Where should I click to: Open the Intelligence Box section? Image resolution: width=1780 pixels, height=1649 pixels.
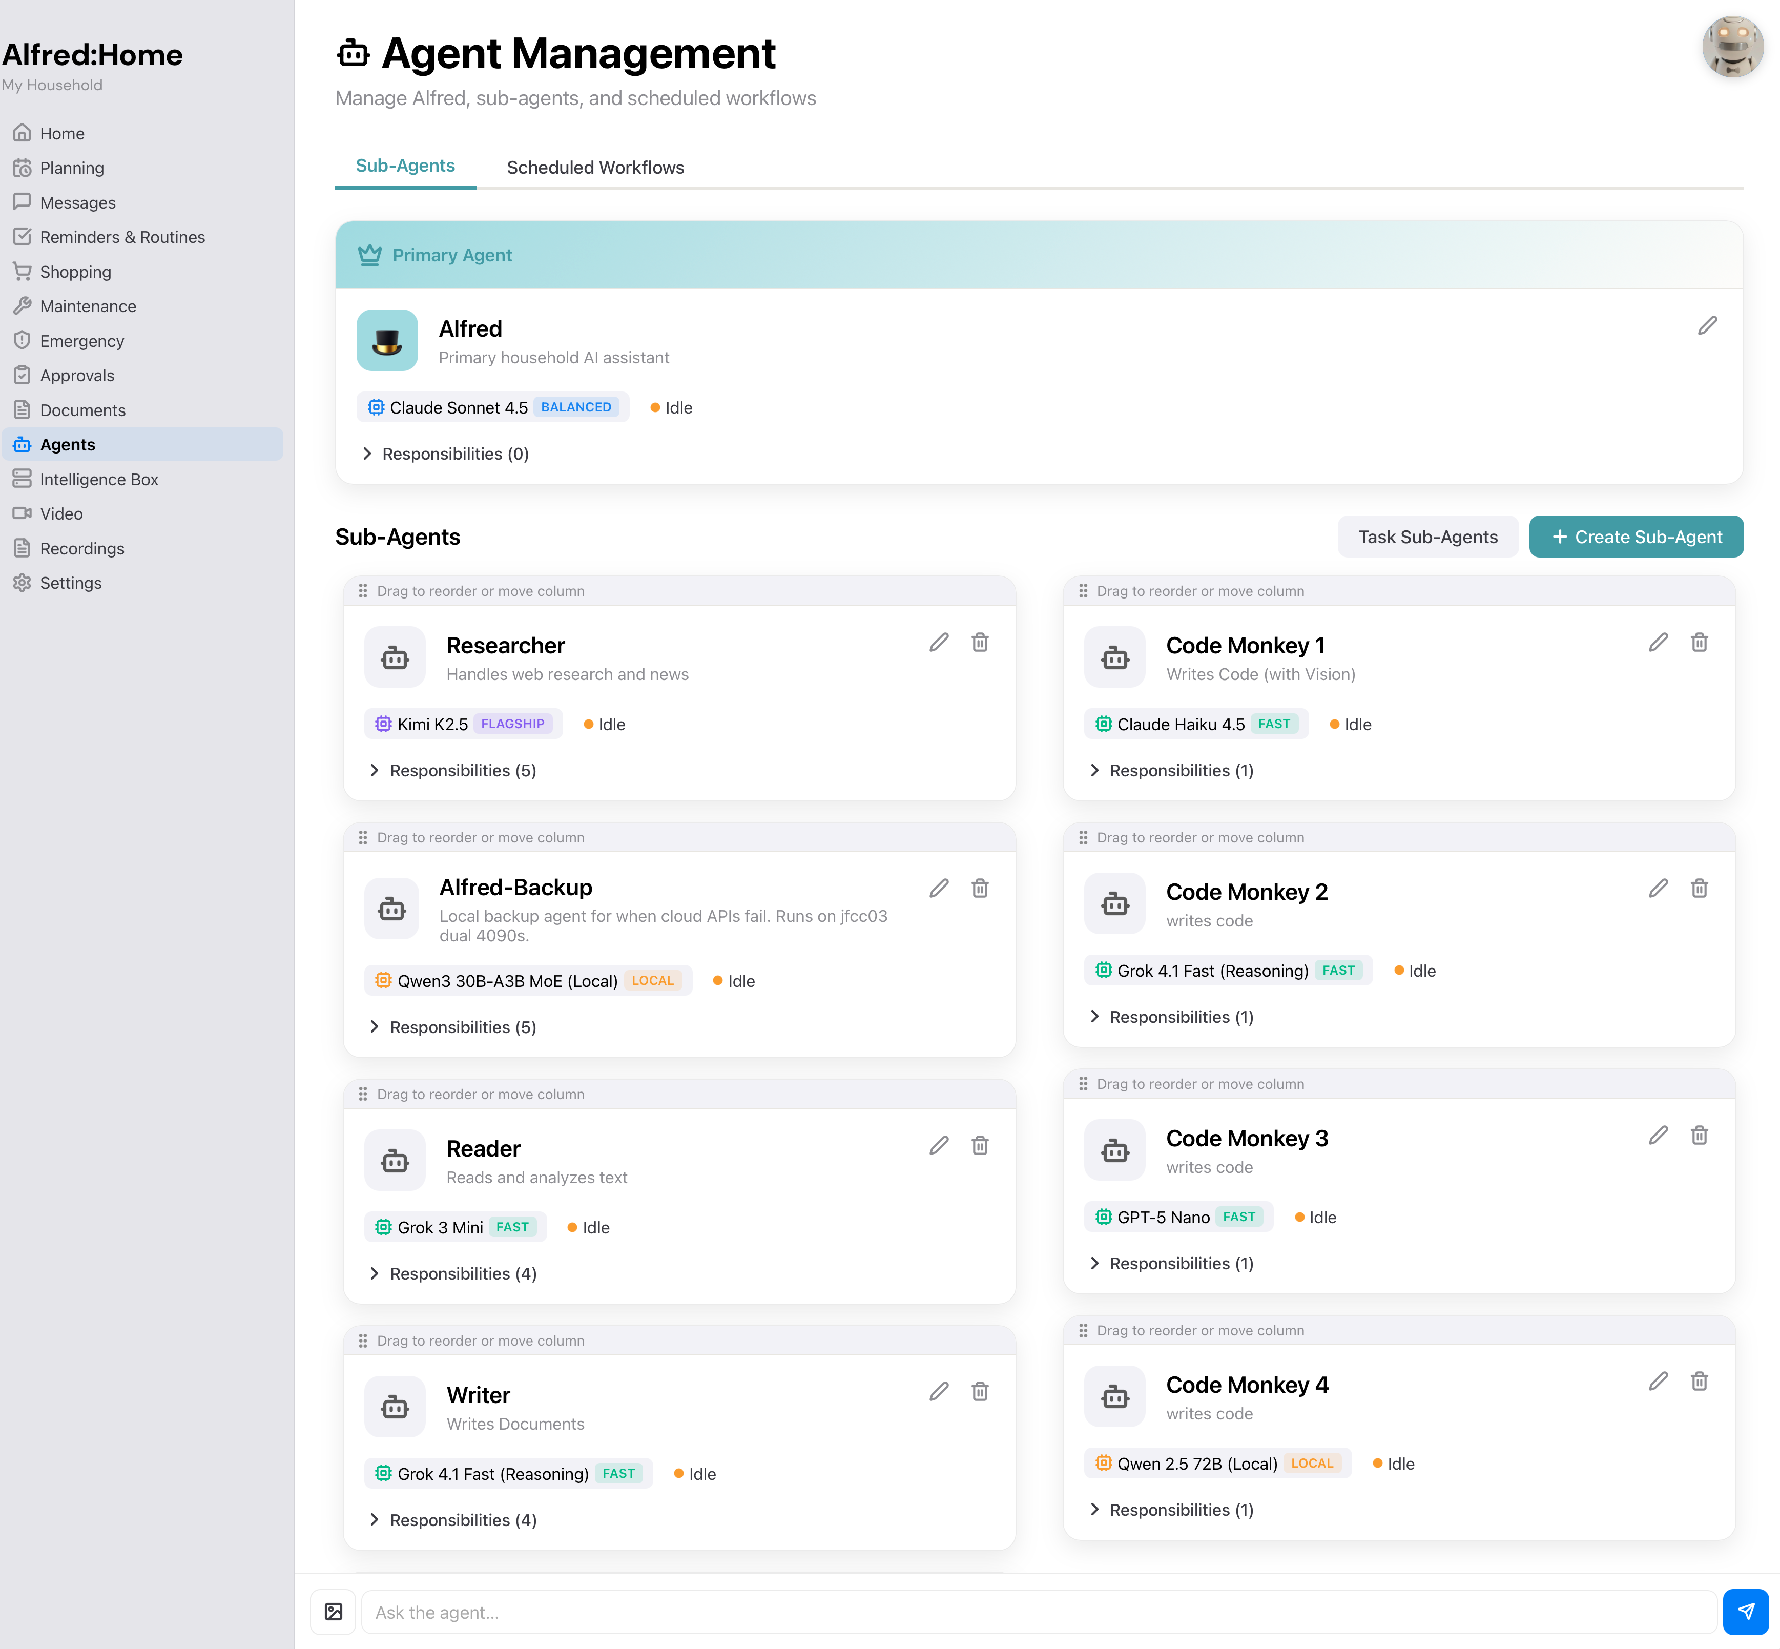coord(98,479)
